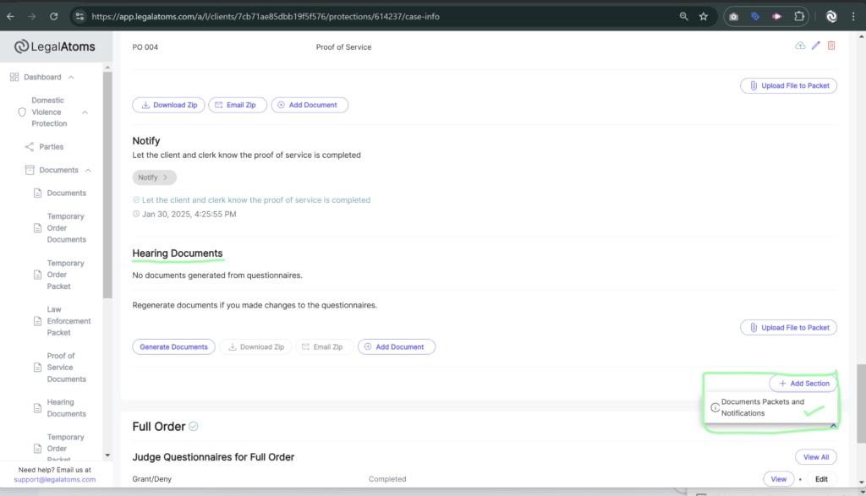
Task: Click the Download Zip button under PO 004
Action: coord(168,105)
